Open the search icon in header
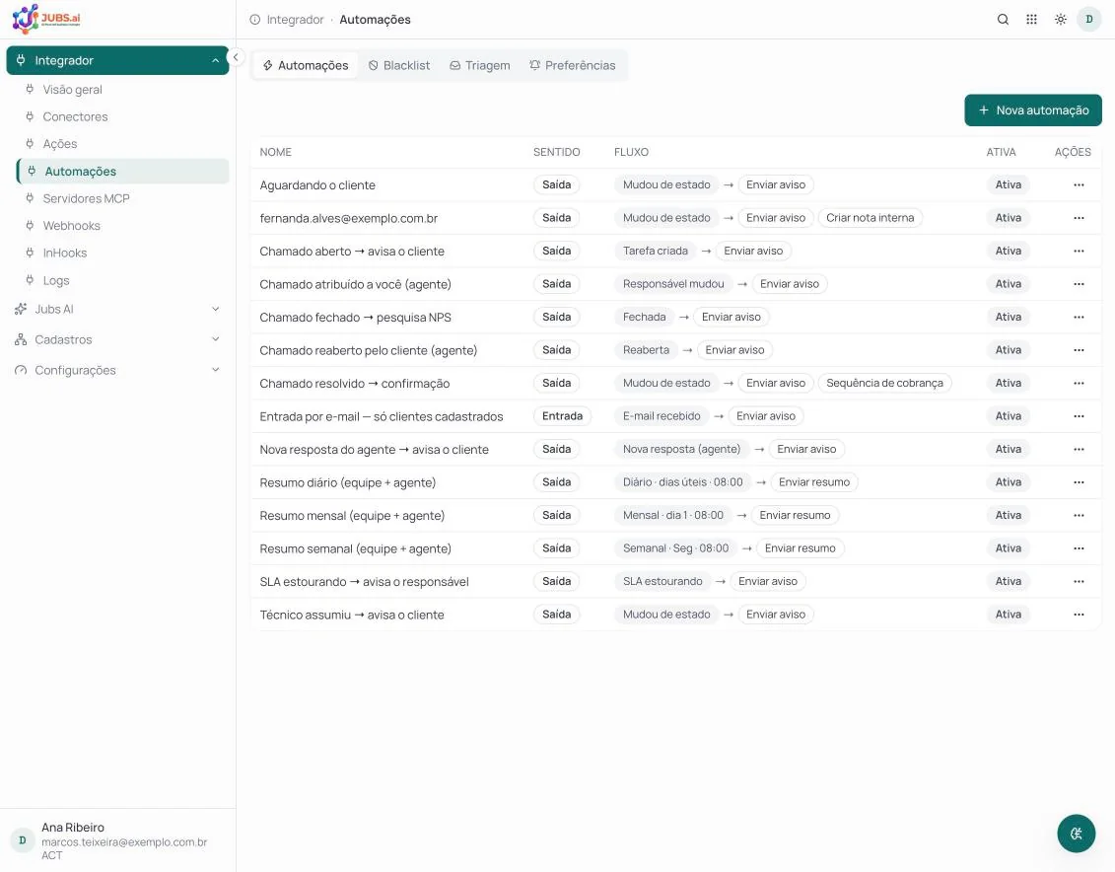Viewport: 1115px width, 872px height. (1003, 19)
